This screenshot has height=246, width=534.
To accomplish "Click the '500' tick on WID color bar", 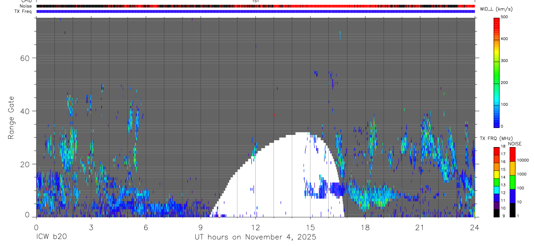I will (504, 17).
